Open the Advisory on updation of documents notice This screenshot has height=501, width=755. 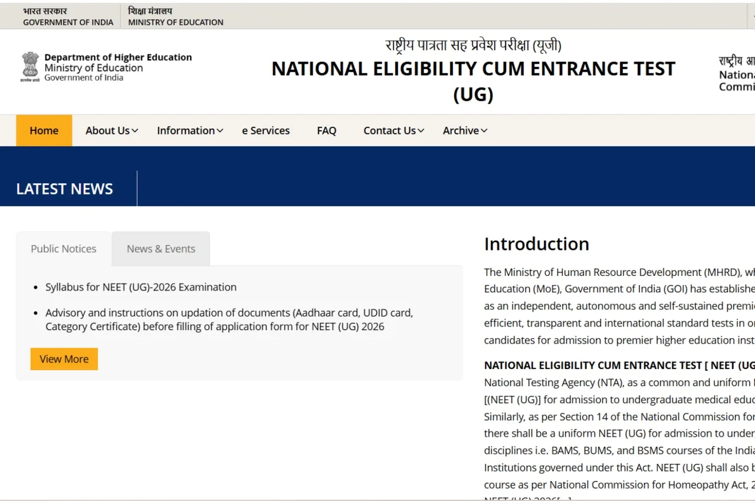[229, 319]
